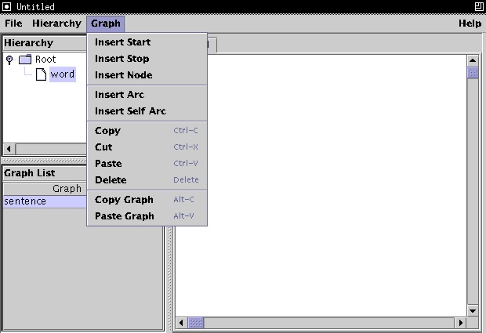Click canvas horizontal scroll right arrow
Viewport: 486px width, 333px height.
[461, 323]
